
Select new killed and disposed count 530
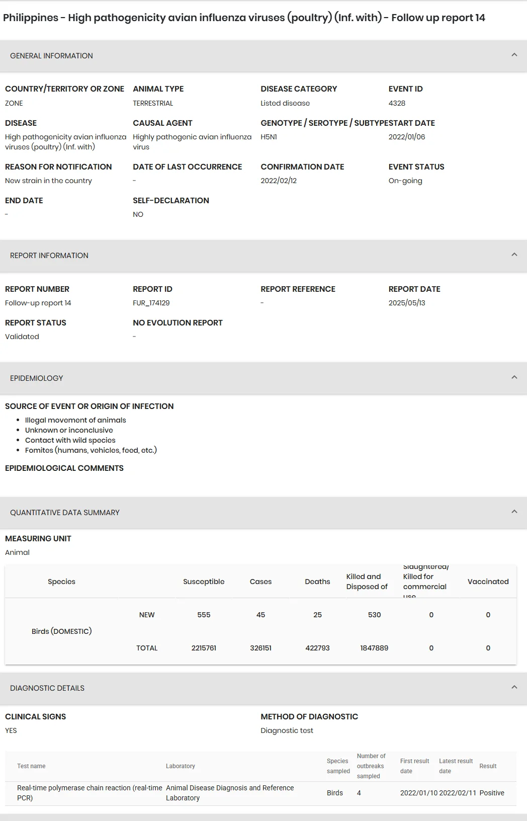[374, 615]
